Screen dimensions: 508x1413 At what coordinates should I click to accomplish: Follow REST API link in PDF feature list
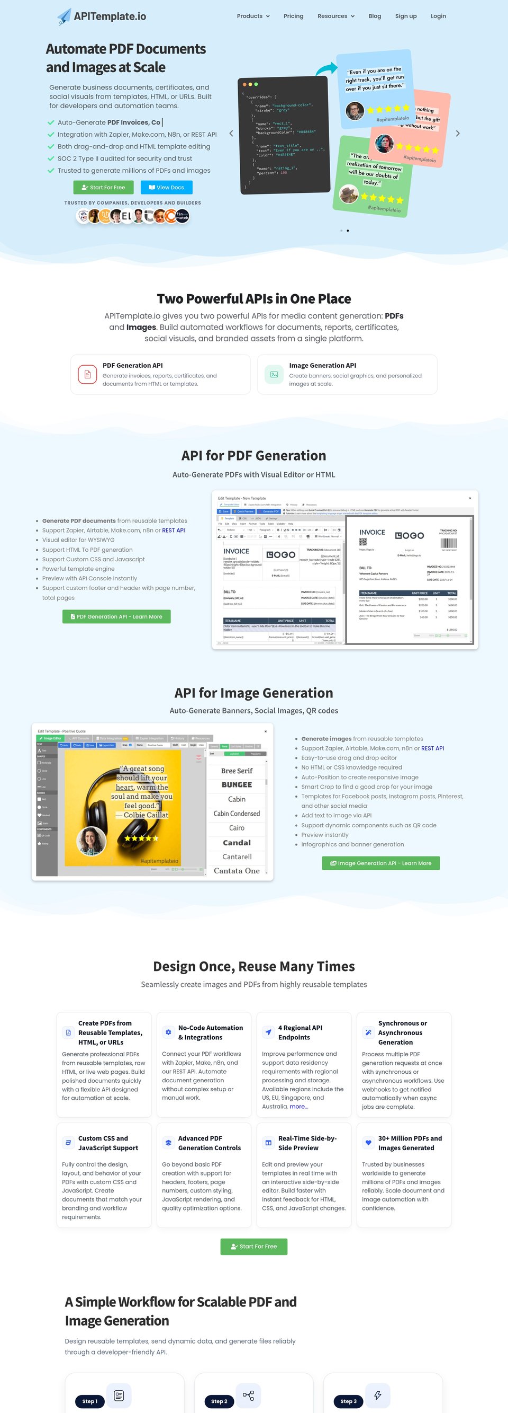click(x=173, y=531)
